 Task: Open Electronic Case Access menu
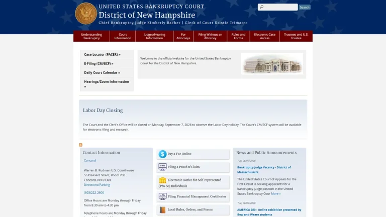265,36
